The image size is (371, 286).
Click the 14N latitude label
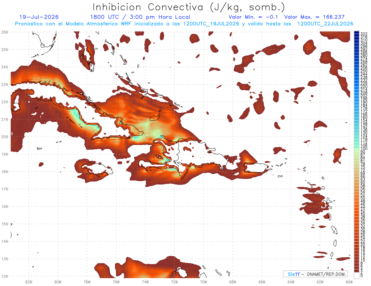point(5,241)
